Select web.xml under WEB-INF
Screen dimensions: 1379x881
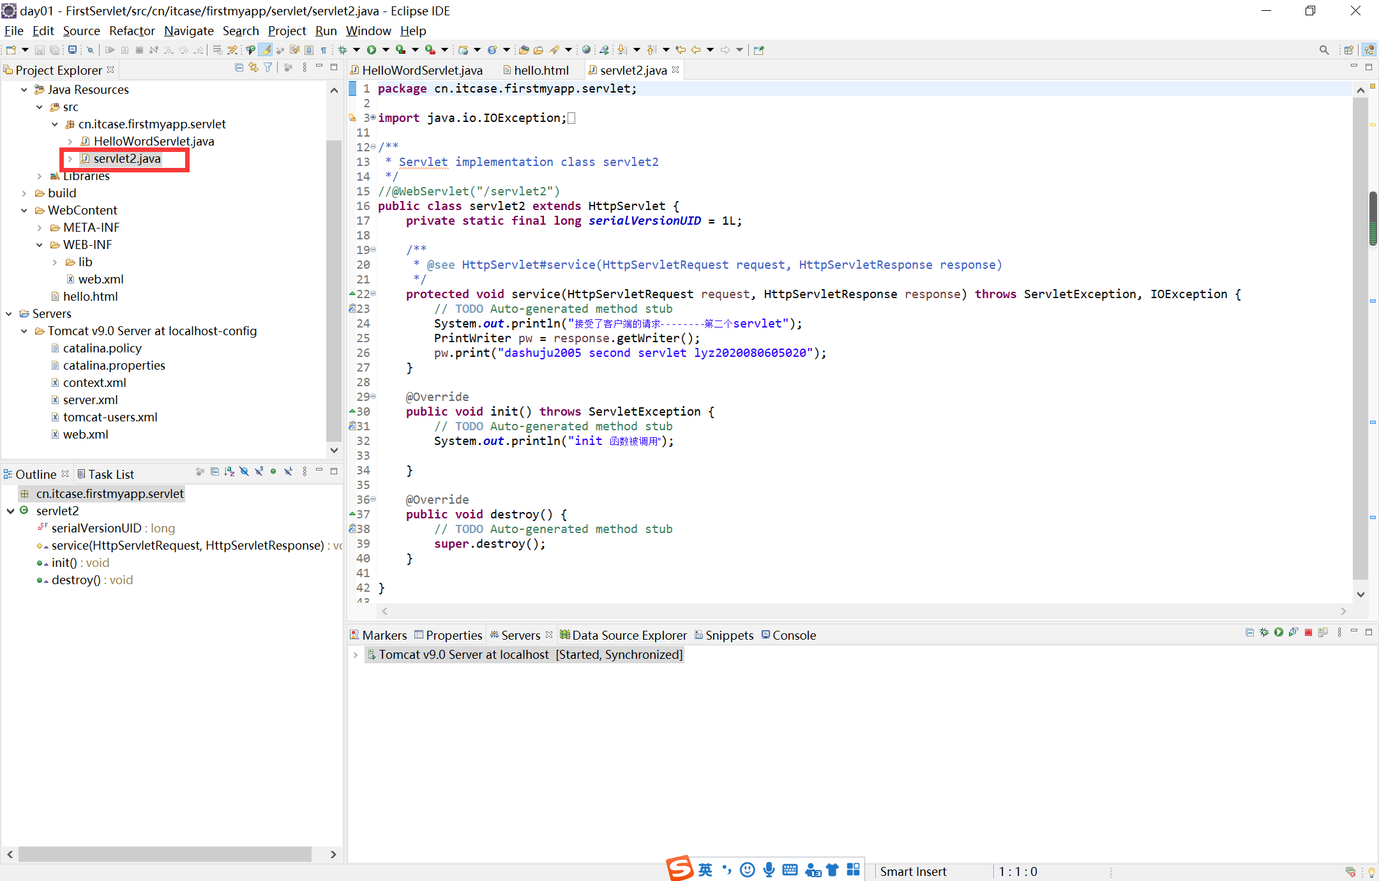100,279
